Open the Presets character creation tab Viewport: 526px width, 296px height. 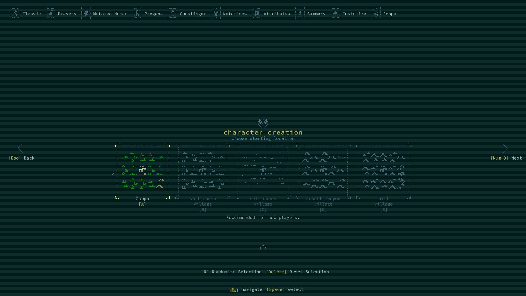click(61, 13)
